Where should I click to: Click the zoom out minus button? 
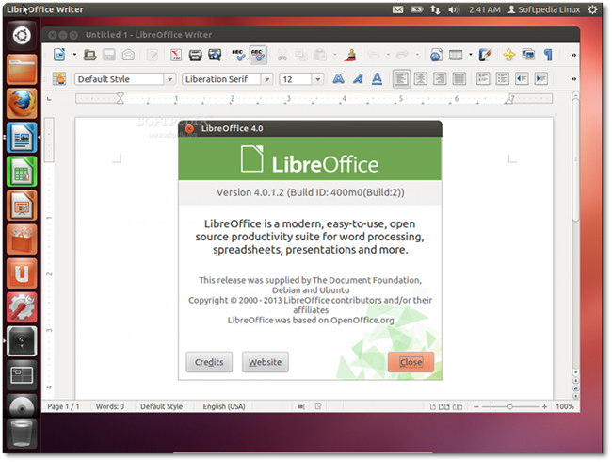[x=475, y=407]
